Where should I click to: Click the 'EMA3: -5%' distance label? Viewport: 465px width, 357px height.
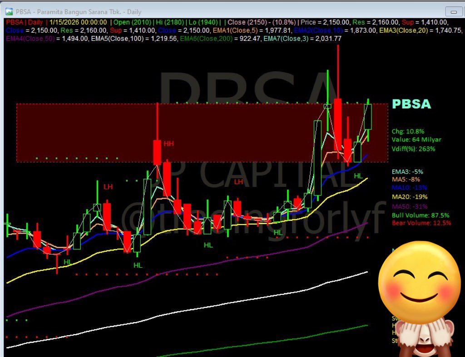407,171
